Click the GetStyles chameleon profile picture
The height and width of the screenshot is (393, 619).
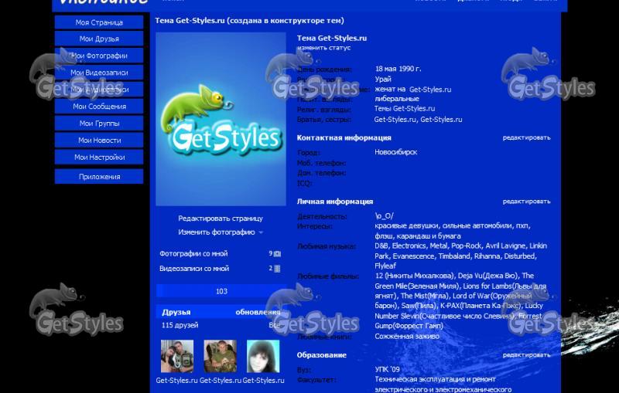pos(221,119)
